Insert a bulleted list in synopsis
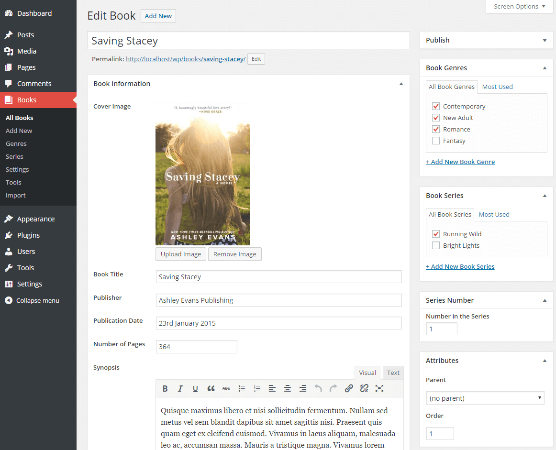The height and width of the screenshot is (450, 556). (x=242, y=388)
